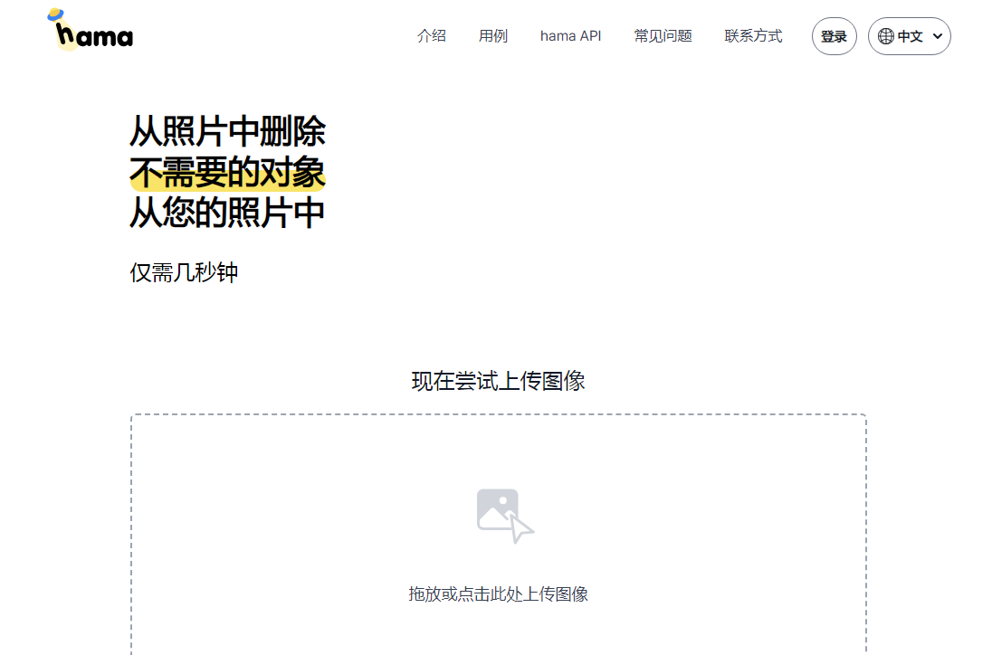This screenshot has width=992, height=655.
Task: Click the 现在尝试上传图像 heading
Action: point(496,382)
